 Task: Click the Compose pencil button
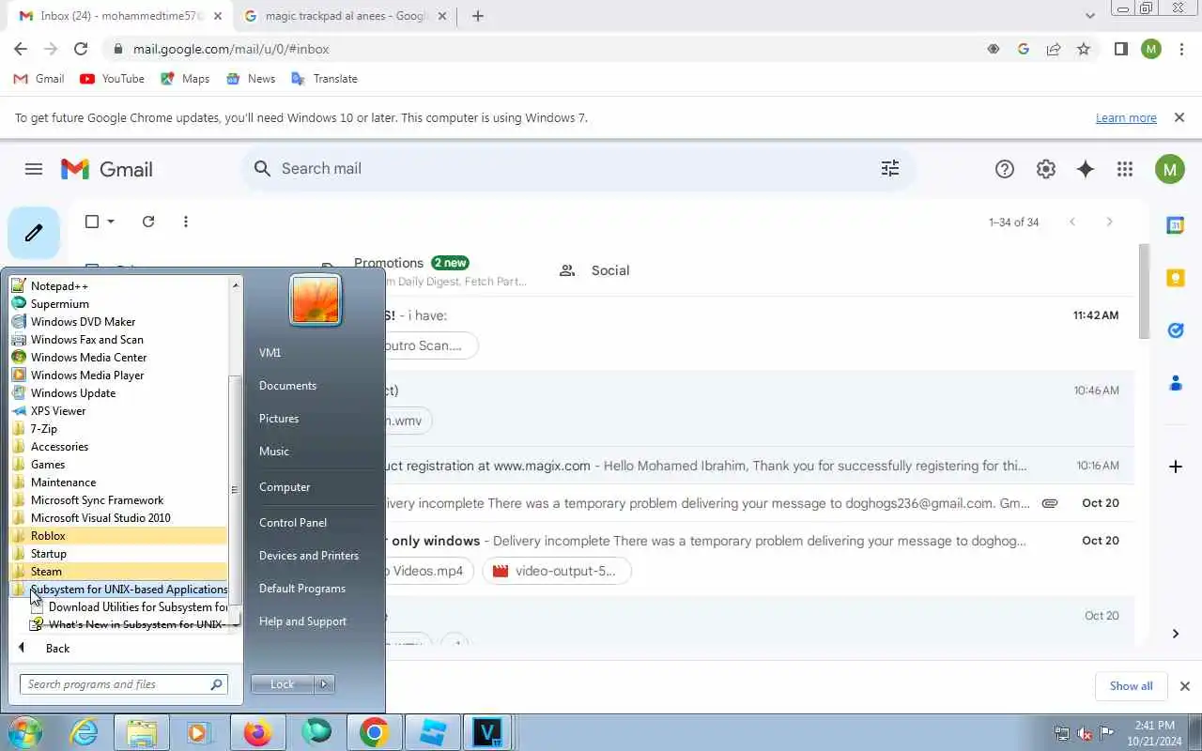point(34,232)
